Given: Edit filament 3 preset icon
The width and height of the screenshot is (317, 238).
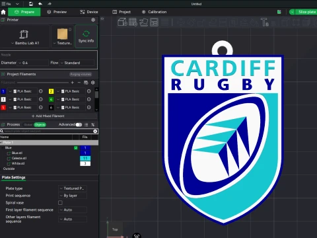Looking at the screenshot, I should point(41,99).
